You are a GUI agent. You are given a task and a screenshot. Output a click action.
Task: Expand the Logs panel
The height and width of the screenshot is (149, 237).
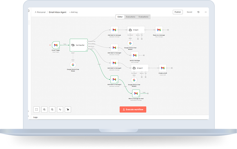(x=35, y=117)
